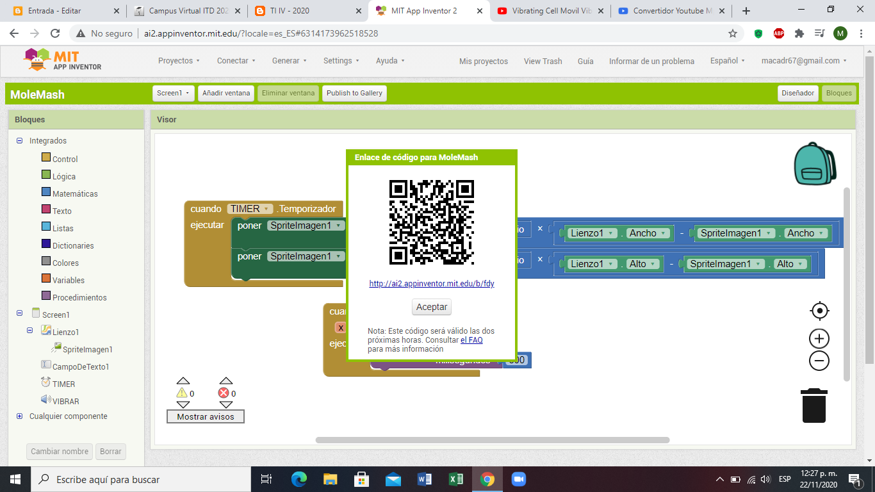Select Lienzo1 canvas component in tree
The height and width of the screenshot is (492, 875).
pos(66,332)
